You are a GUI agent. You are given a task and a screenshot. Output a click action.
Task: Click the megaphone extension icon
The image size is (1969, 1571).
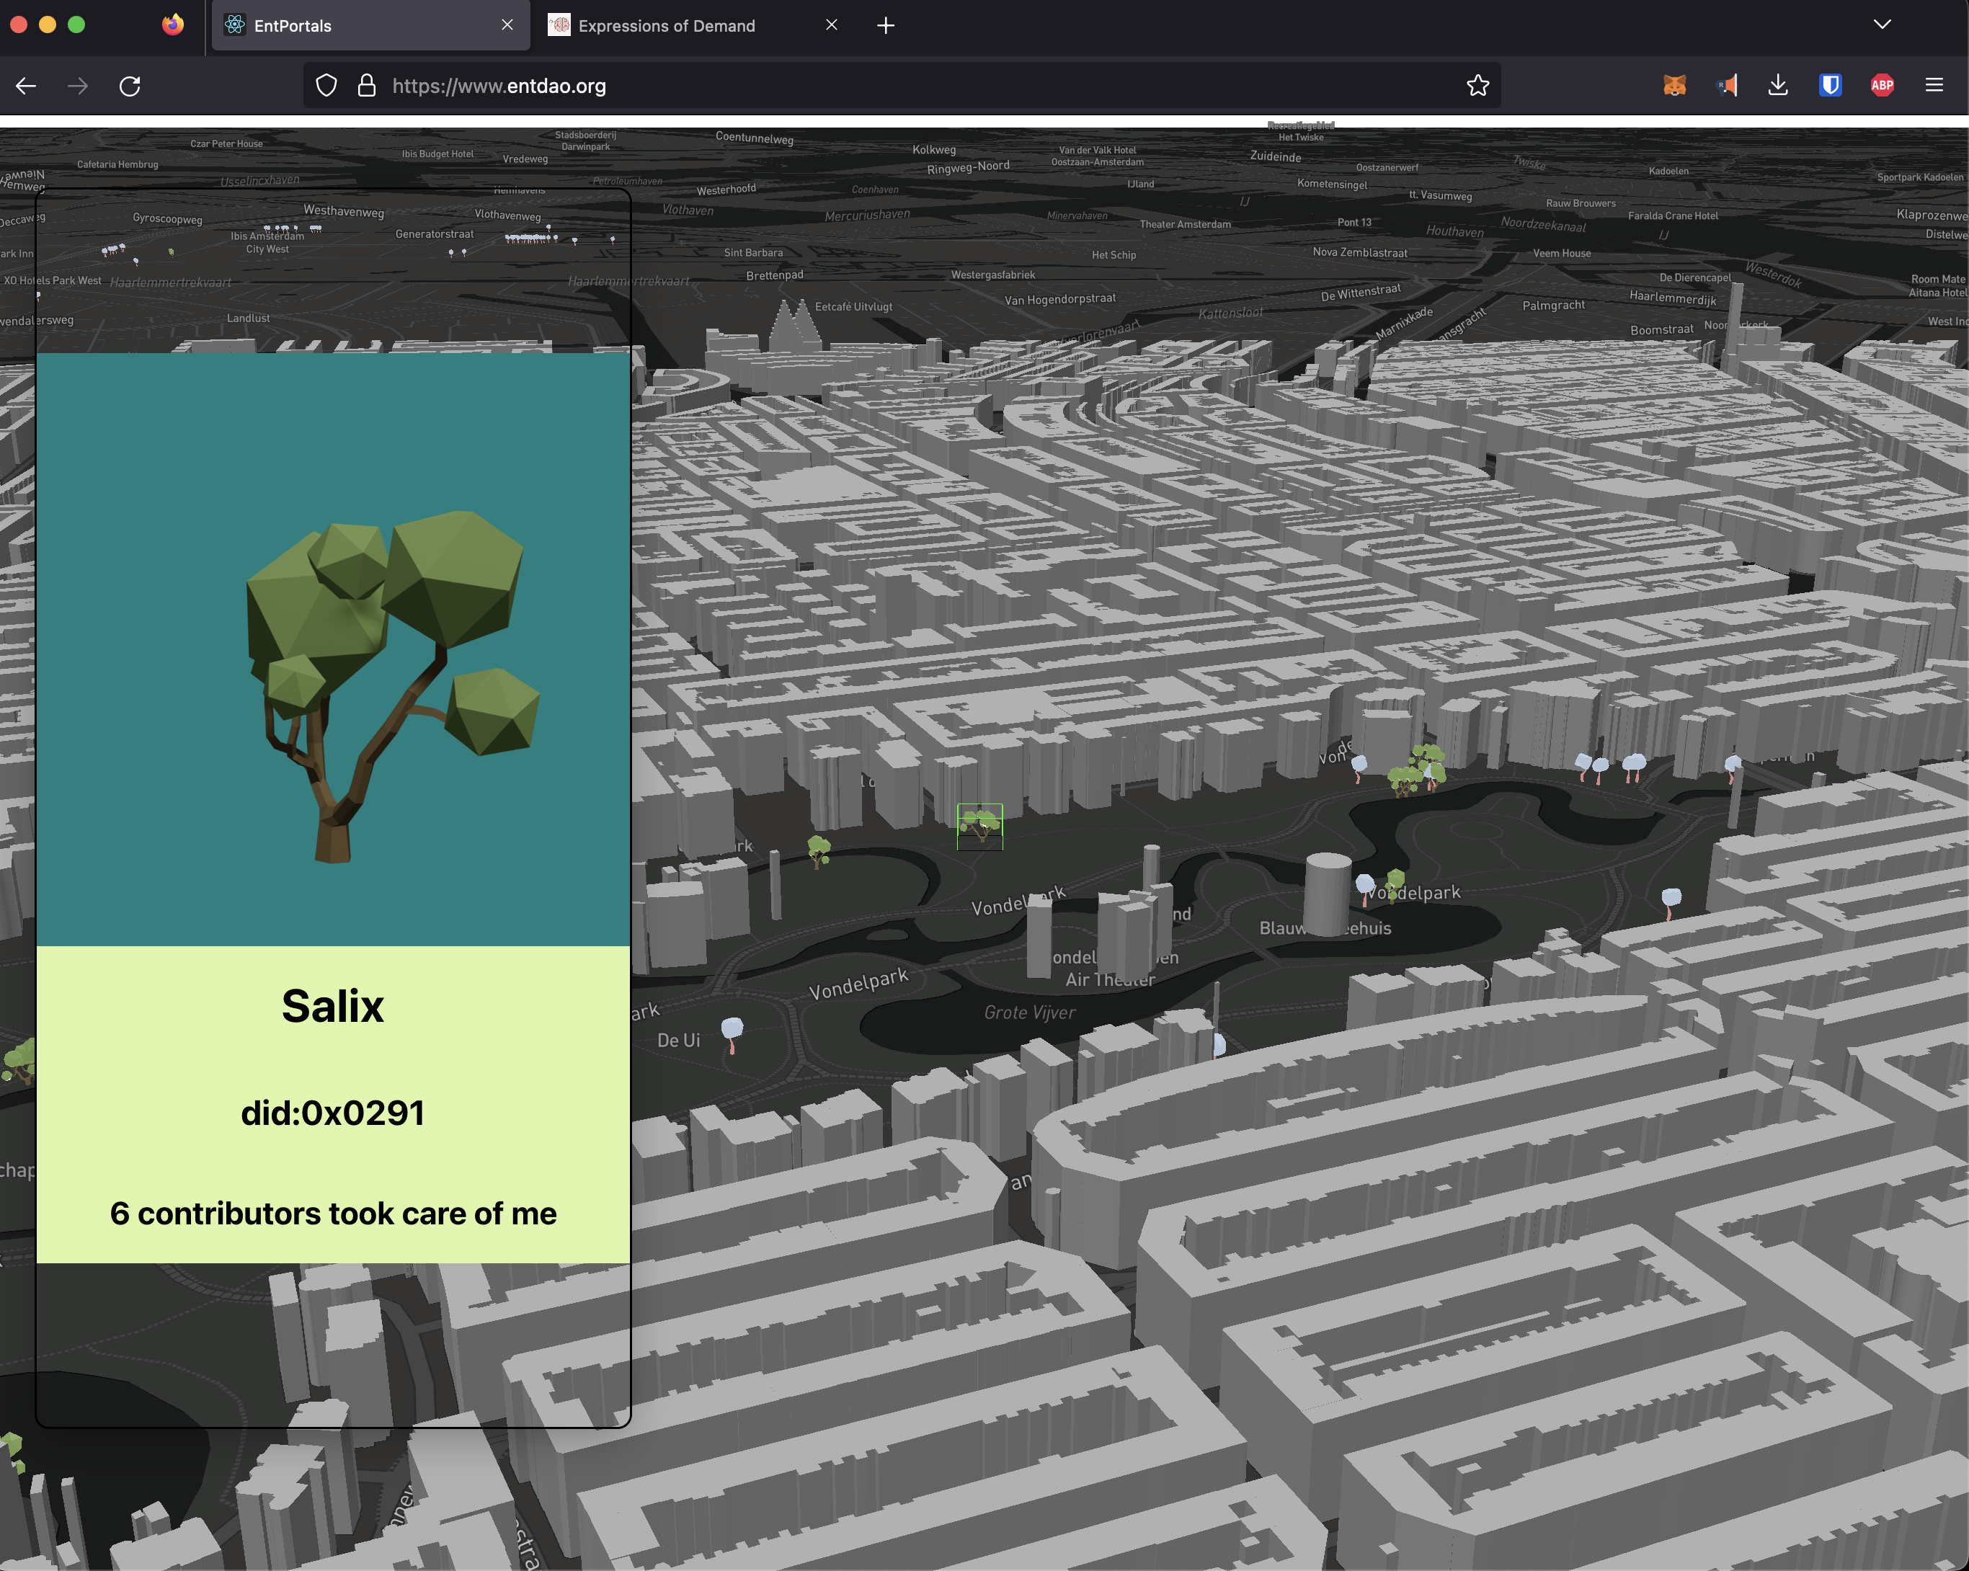tap(1726, 86)
